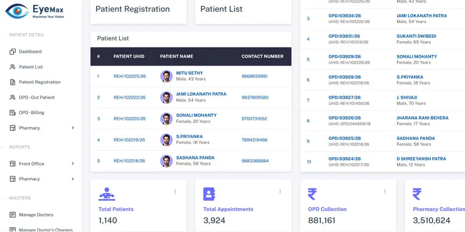Click J. SHIVAJI in OPD list

point(407,97)
